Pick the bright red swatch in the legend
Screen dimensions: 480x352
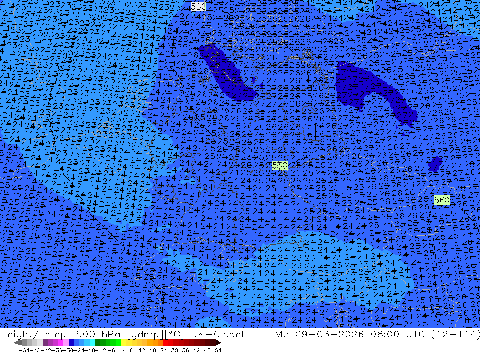tap(166, 343)
